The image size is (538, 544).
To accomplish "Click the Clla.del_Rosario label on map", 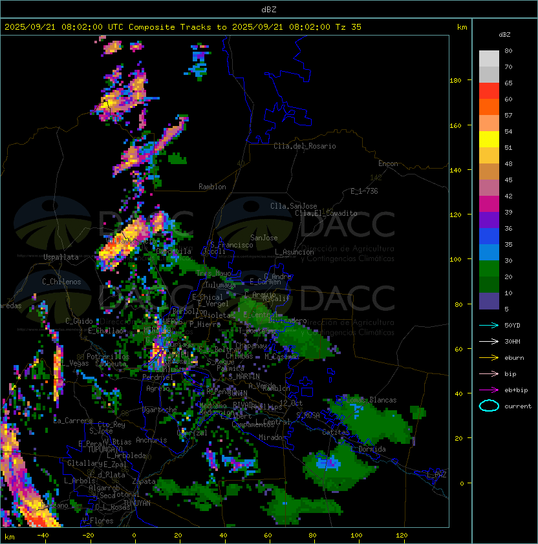I will click(305, 146).
